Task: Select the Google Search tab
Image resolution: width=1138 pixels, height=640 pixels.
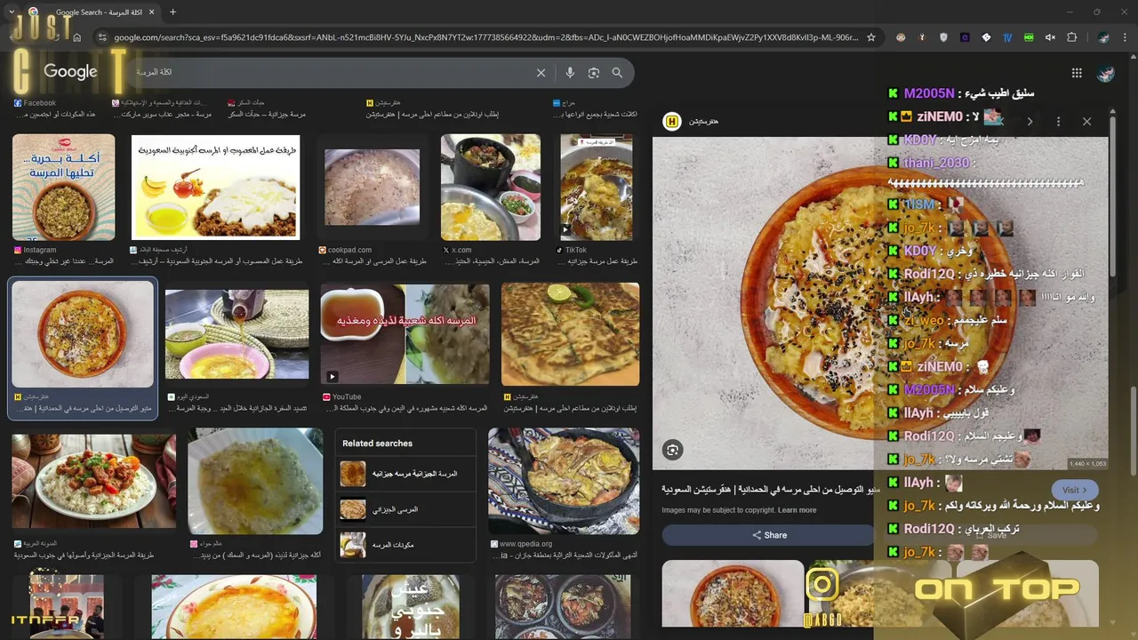Action: 93,12
